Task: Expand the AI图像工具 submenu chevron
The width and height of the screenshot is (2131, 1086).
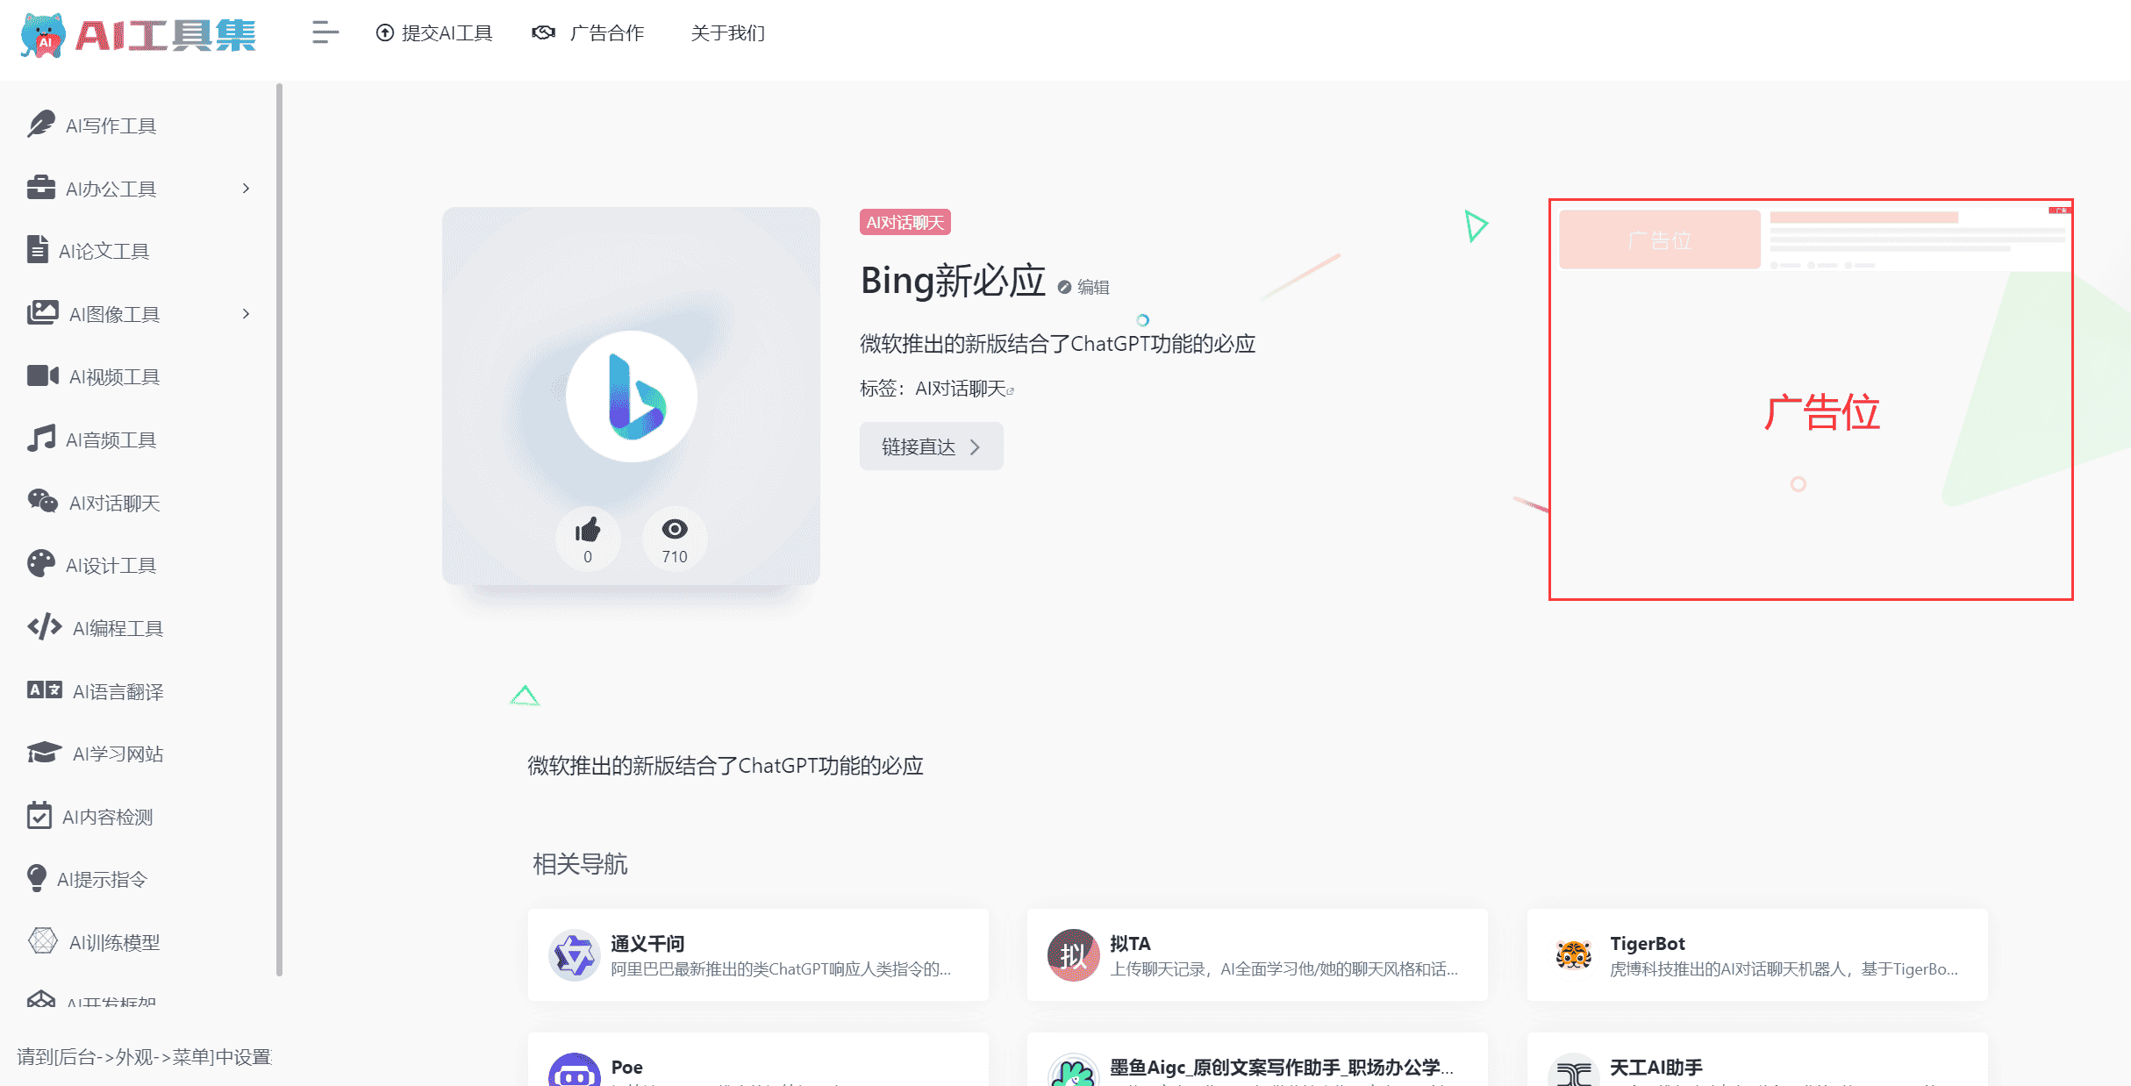Action: tap(246, 314)
